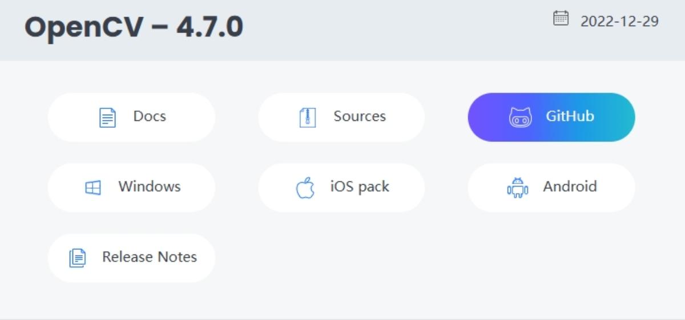Screen dimensions: 685x320
Task: Click the Release Notes pages icon
Action: click(x=77, y=258)
